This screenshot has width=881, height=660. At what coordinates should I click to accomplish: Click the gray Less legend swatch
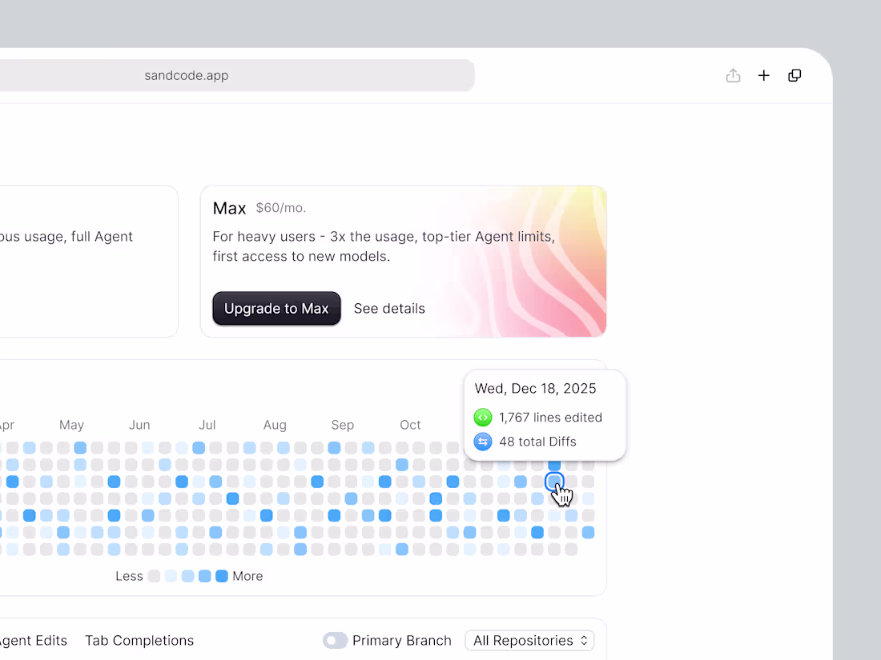[154, 576]
